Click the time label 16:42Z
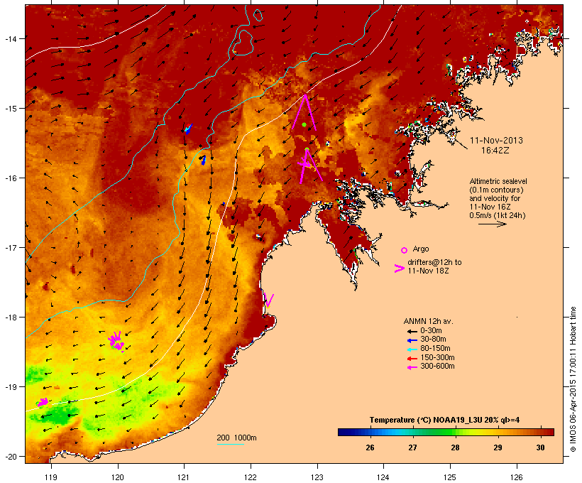Viewport: 582px width, 483px height. click(495, 151)
